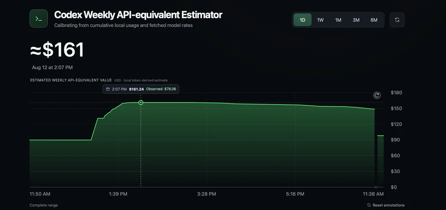Click the green terminal app logo icon
This screenshot has height=210, width=446.
pos(39,19)
